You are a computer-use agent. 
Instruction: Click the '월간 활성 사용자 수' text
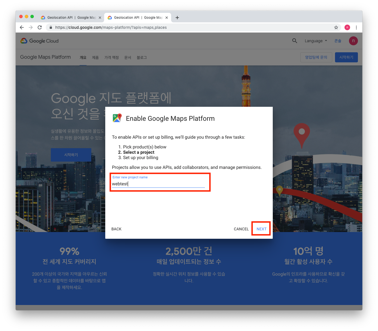pos(308,262)
